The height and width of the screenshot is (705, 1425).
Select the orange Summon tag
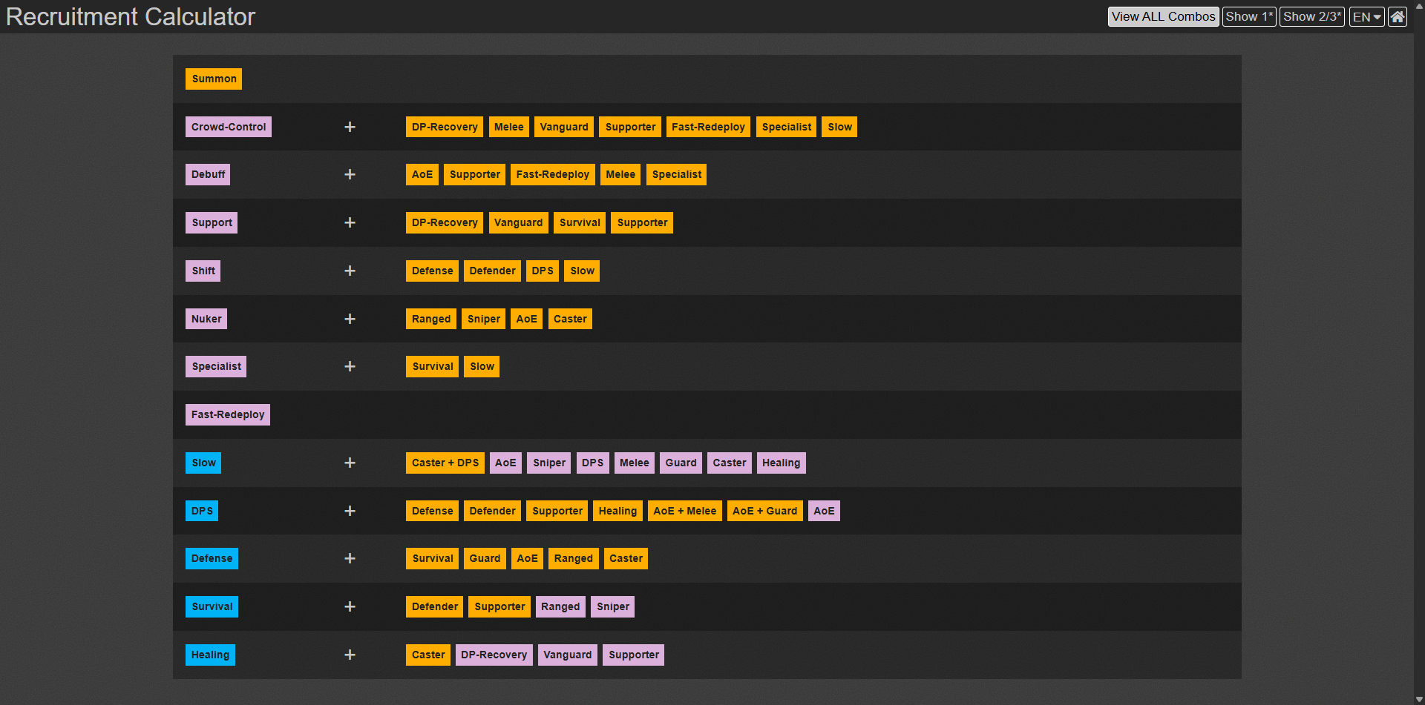[x=214, y=79]
